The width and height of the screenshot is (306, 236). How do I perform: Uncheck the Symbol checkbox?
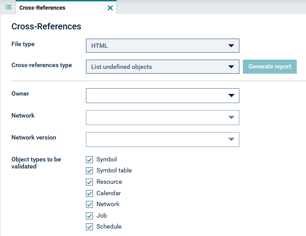point(89,160)
